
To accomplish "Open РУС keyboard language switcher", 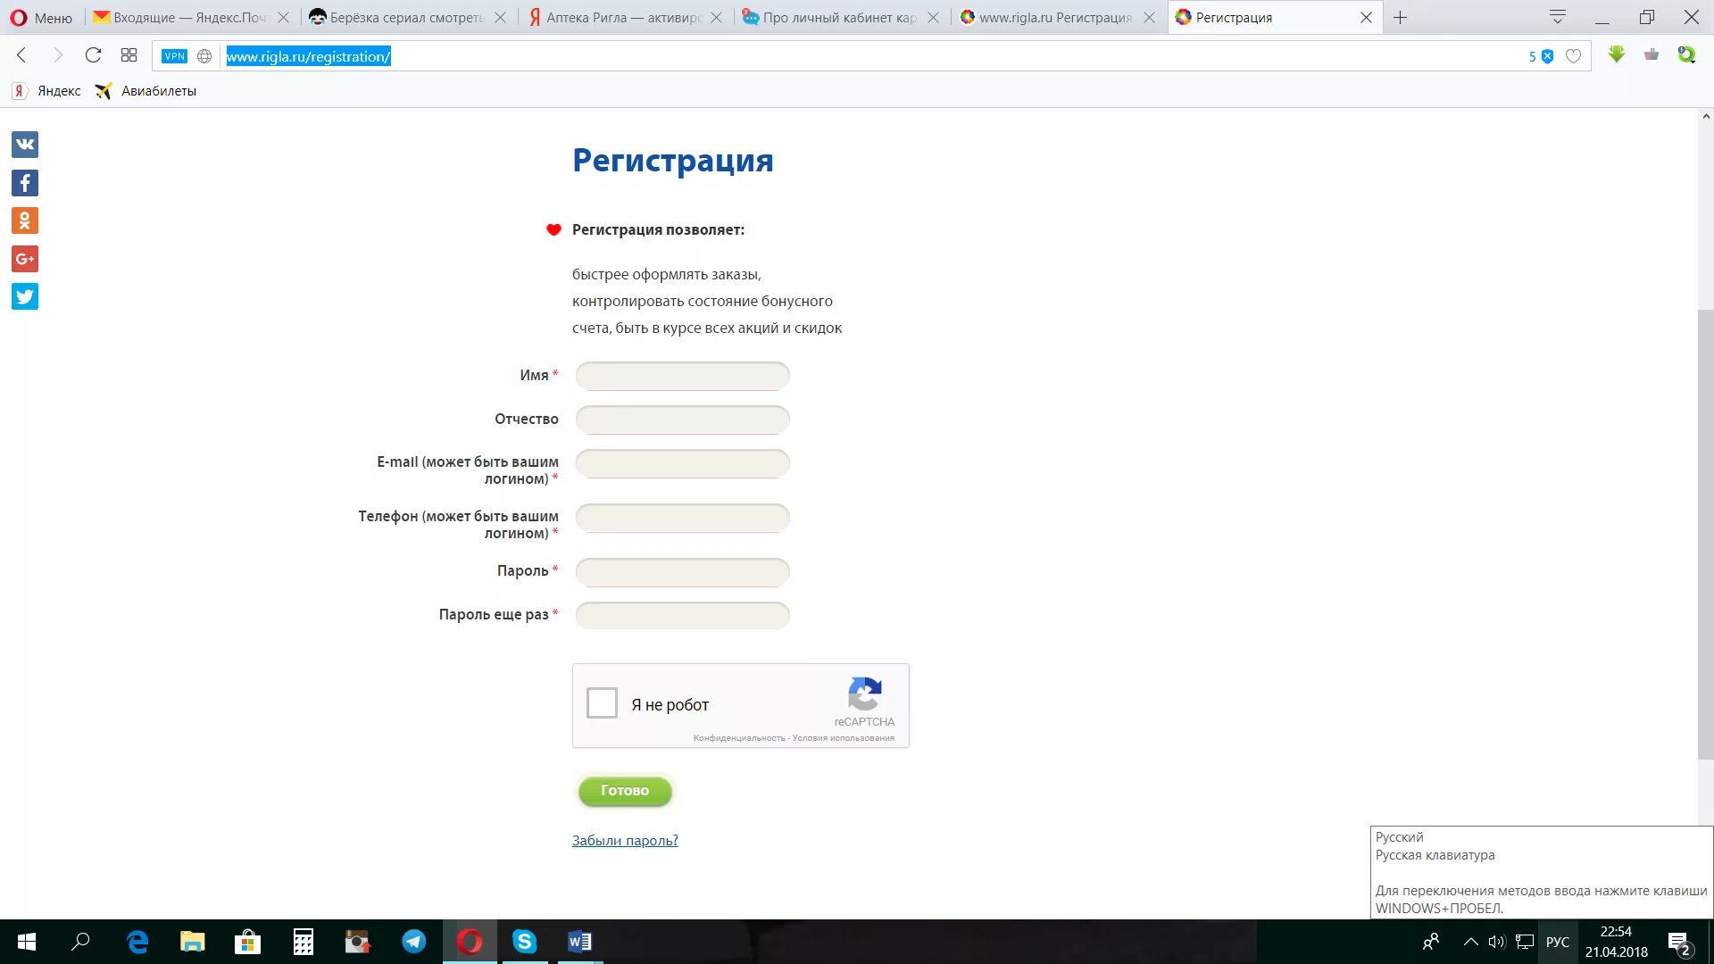I will (1557, 942).
